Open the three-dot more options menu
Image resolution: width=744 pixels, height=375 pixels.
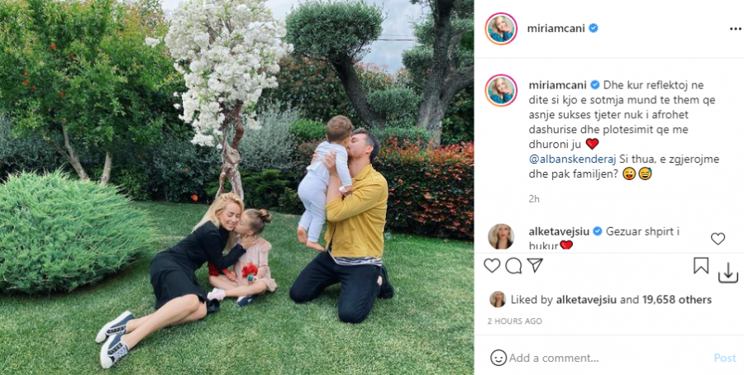[735, 29]
